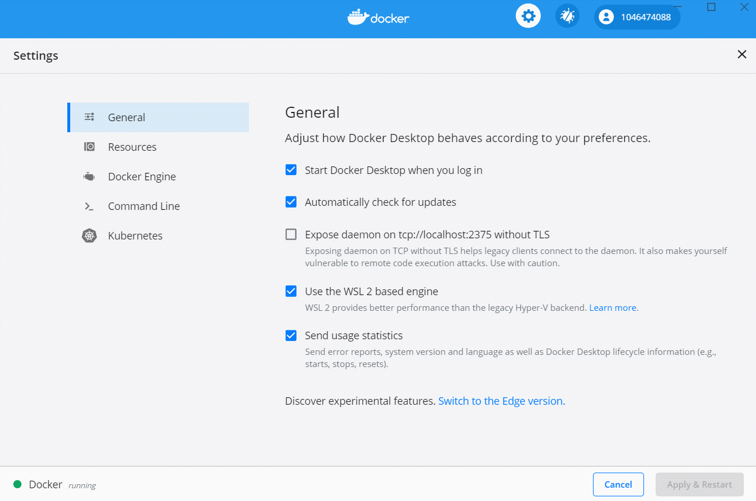Disable Automatically check for updates
756x501 pixels.
point(291,202)
